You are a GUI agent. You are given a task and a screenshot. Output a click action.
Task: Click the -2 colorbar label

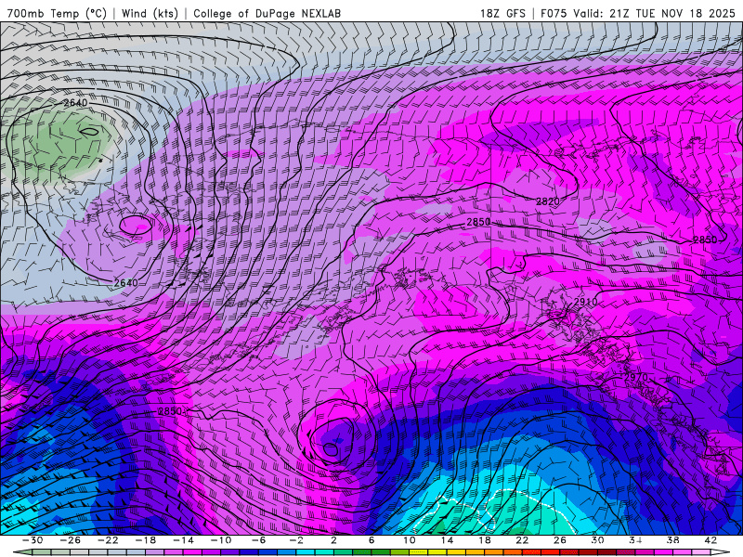(296, 540)
